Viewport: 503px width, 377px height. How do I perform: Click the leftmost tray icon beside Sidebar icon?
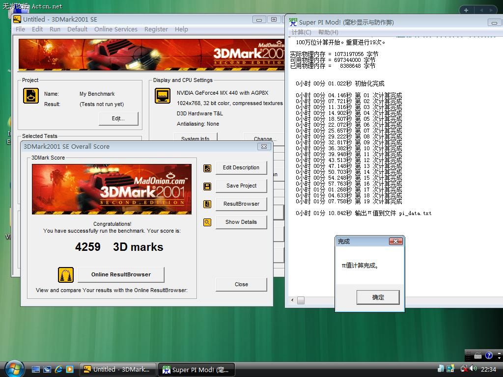441,369
